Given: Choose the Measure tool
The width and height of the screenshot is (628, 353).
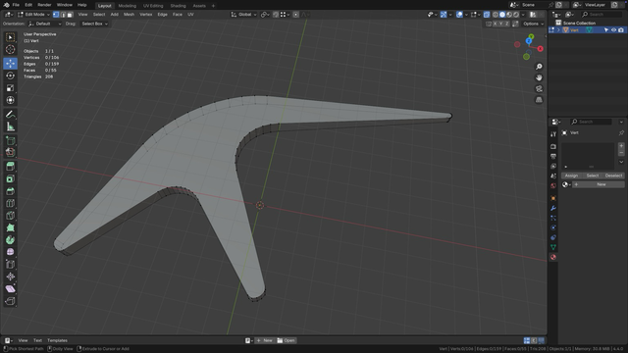Looking at the screenshot, I should tap(11, 126).
